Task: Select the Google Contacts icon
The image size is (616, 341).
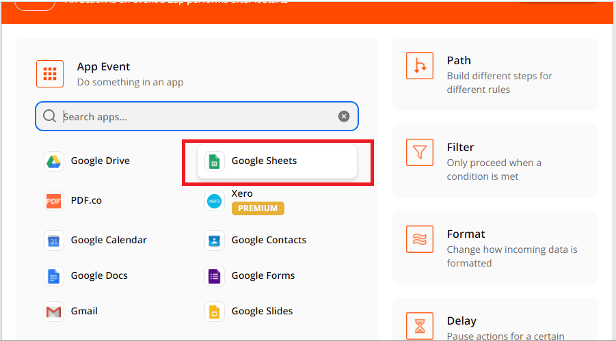Action: tap(215, 241)
